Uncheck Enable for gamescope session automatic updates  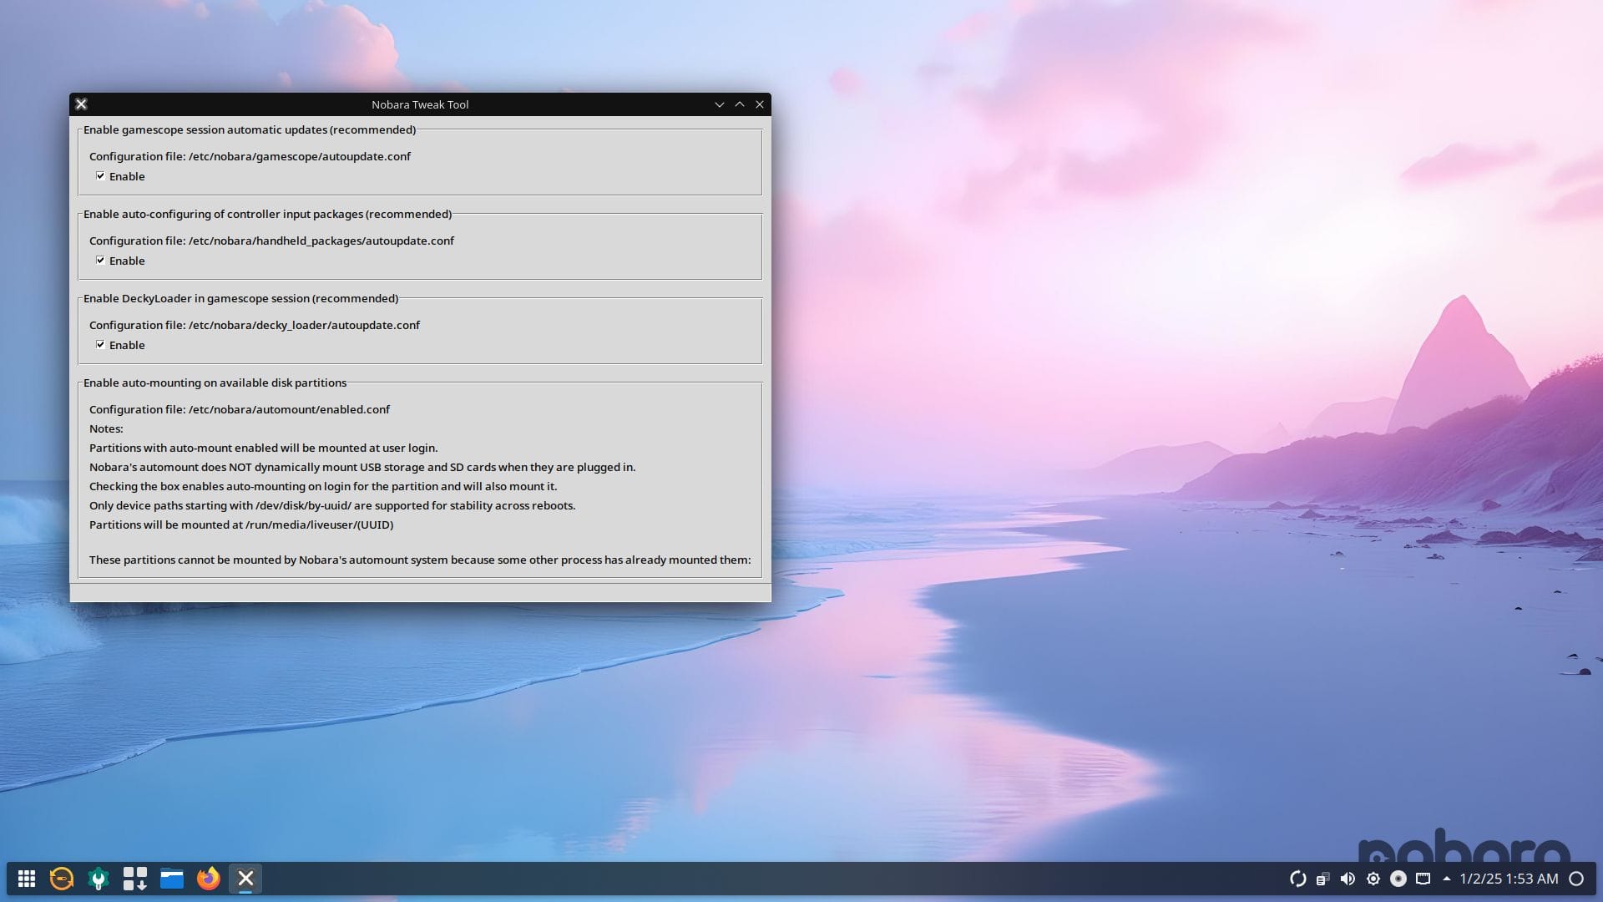coord(101,176)
